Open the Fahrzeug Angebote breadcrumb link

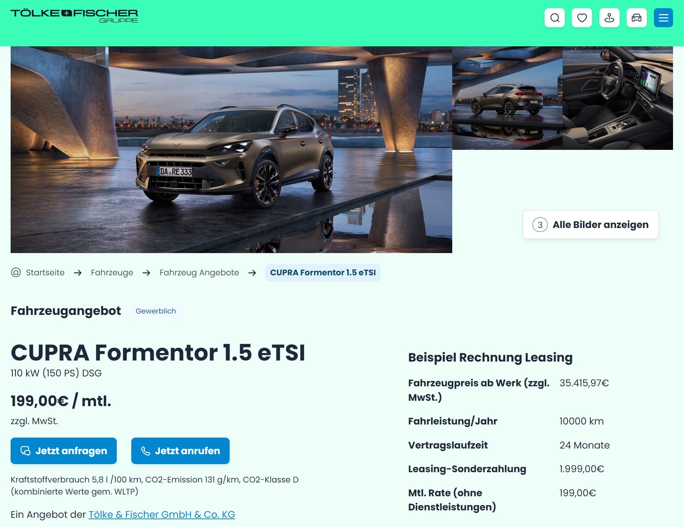tap(199, 273)
